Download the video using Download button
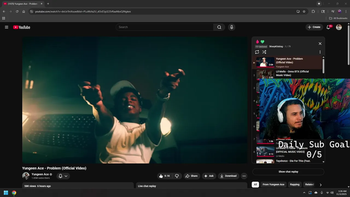This screenshot has width=350, height=197. click(x=229, y=176)
